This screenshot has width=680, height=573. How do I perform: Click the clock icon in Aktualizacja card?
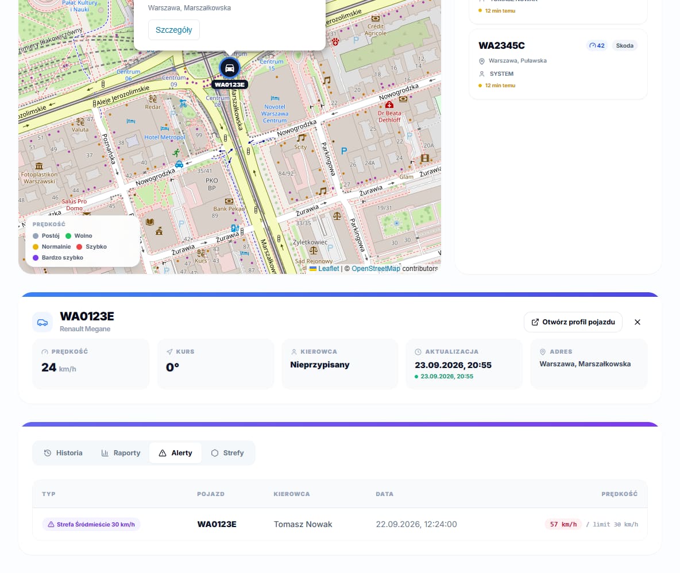[x=418, y=352]
